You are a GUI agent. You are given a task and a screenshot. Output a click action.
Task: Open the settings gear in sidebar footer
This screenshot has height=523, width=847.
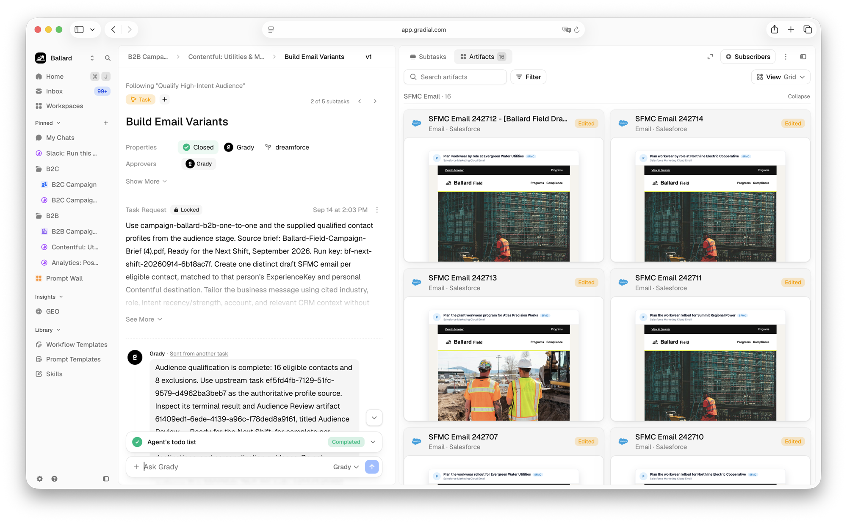coord(39,479)
